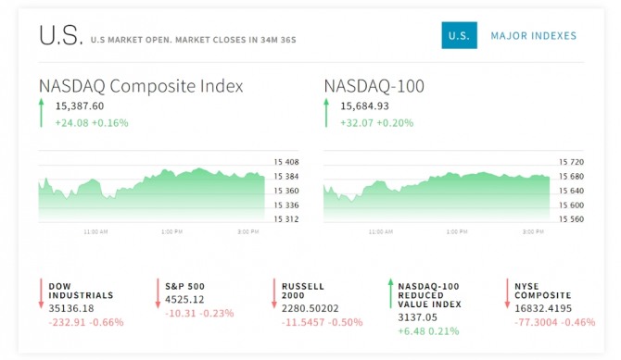
Task: Open the Dow Industrials index entry
Action: 81,291
